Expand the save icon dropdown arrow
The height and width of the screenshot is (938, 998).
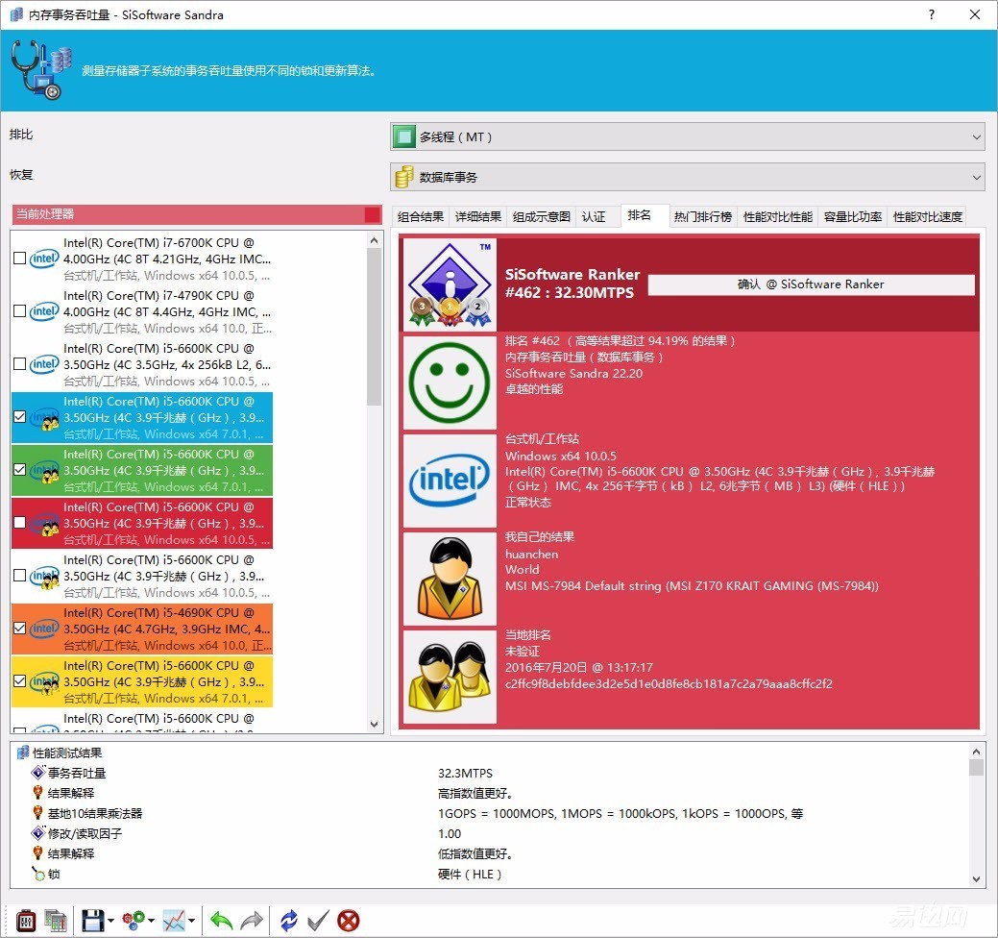110,921
